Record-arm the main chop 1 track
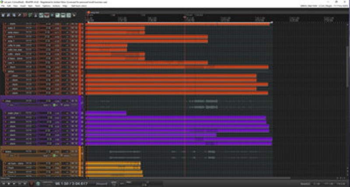The image size is (350, 187). [6, 113]
